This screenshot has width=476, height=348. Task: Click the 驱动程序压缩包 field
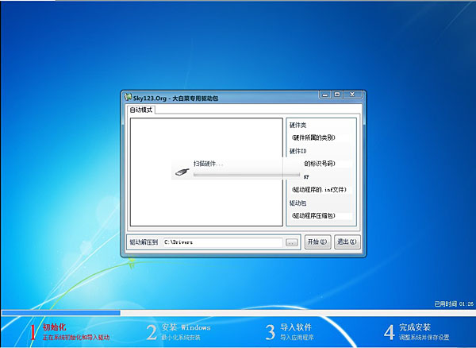pyautogui.click(x=319, y=215)
